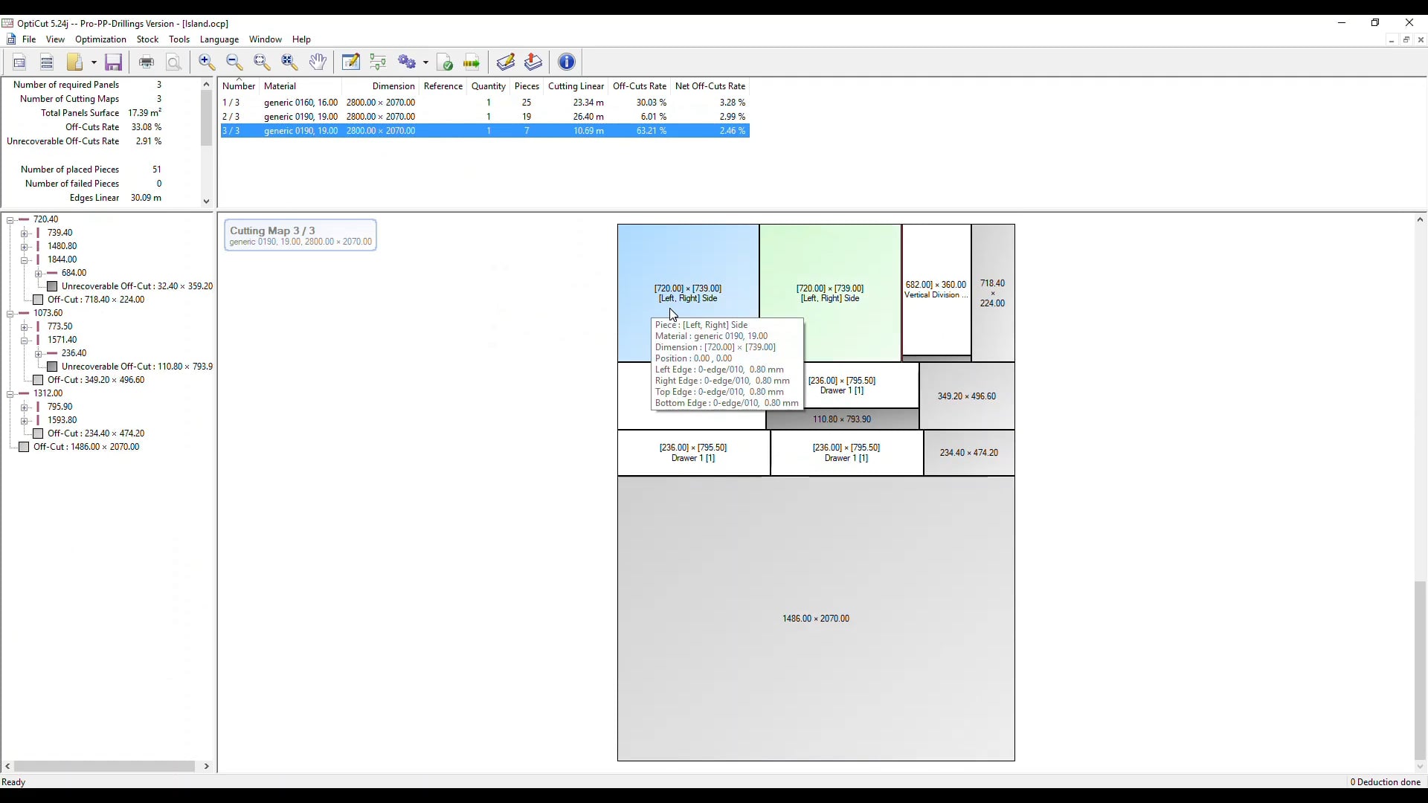1428x803 pixels.
Task: Zoom out of the cutting map
Action: pyautogui.click(x=235, y=62)
